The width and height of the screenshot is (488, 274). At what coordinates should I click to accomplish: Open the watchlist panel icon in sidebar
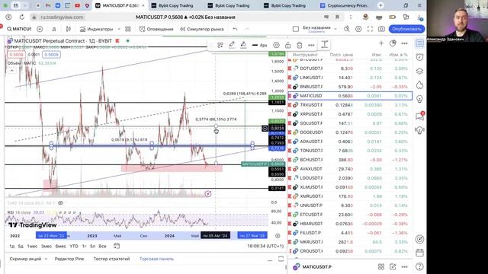coord(419,43)
